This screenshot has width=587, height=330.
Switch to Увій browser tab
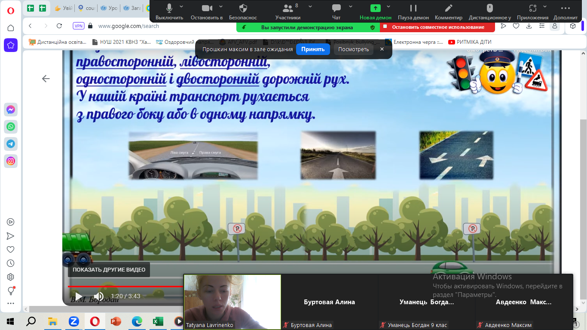63,8
